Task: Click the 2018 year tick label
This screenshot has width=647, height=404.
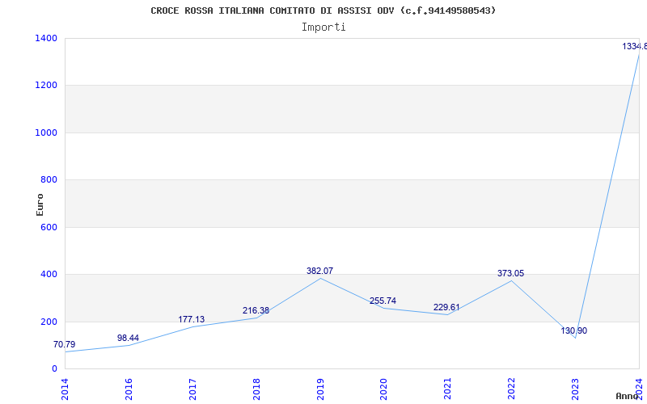Action: 256,389
